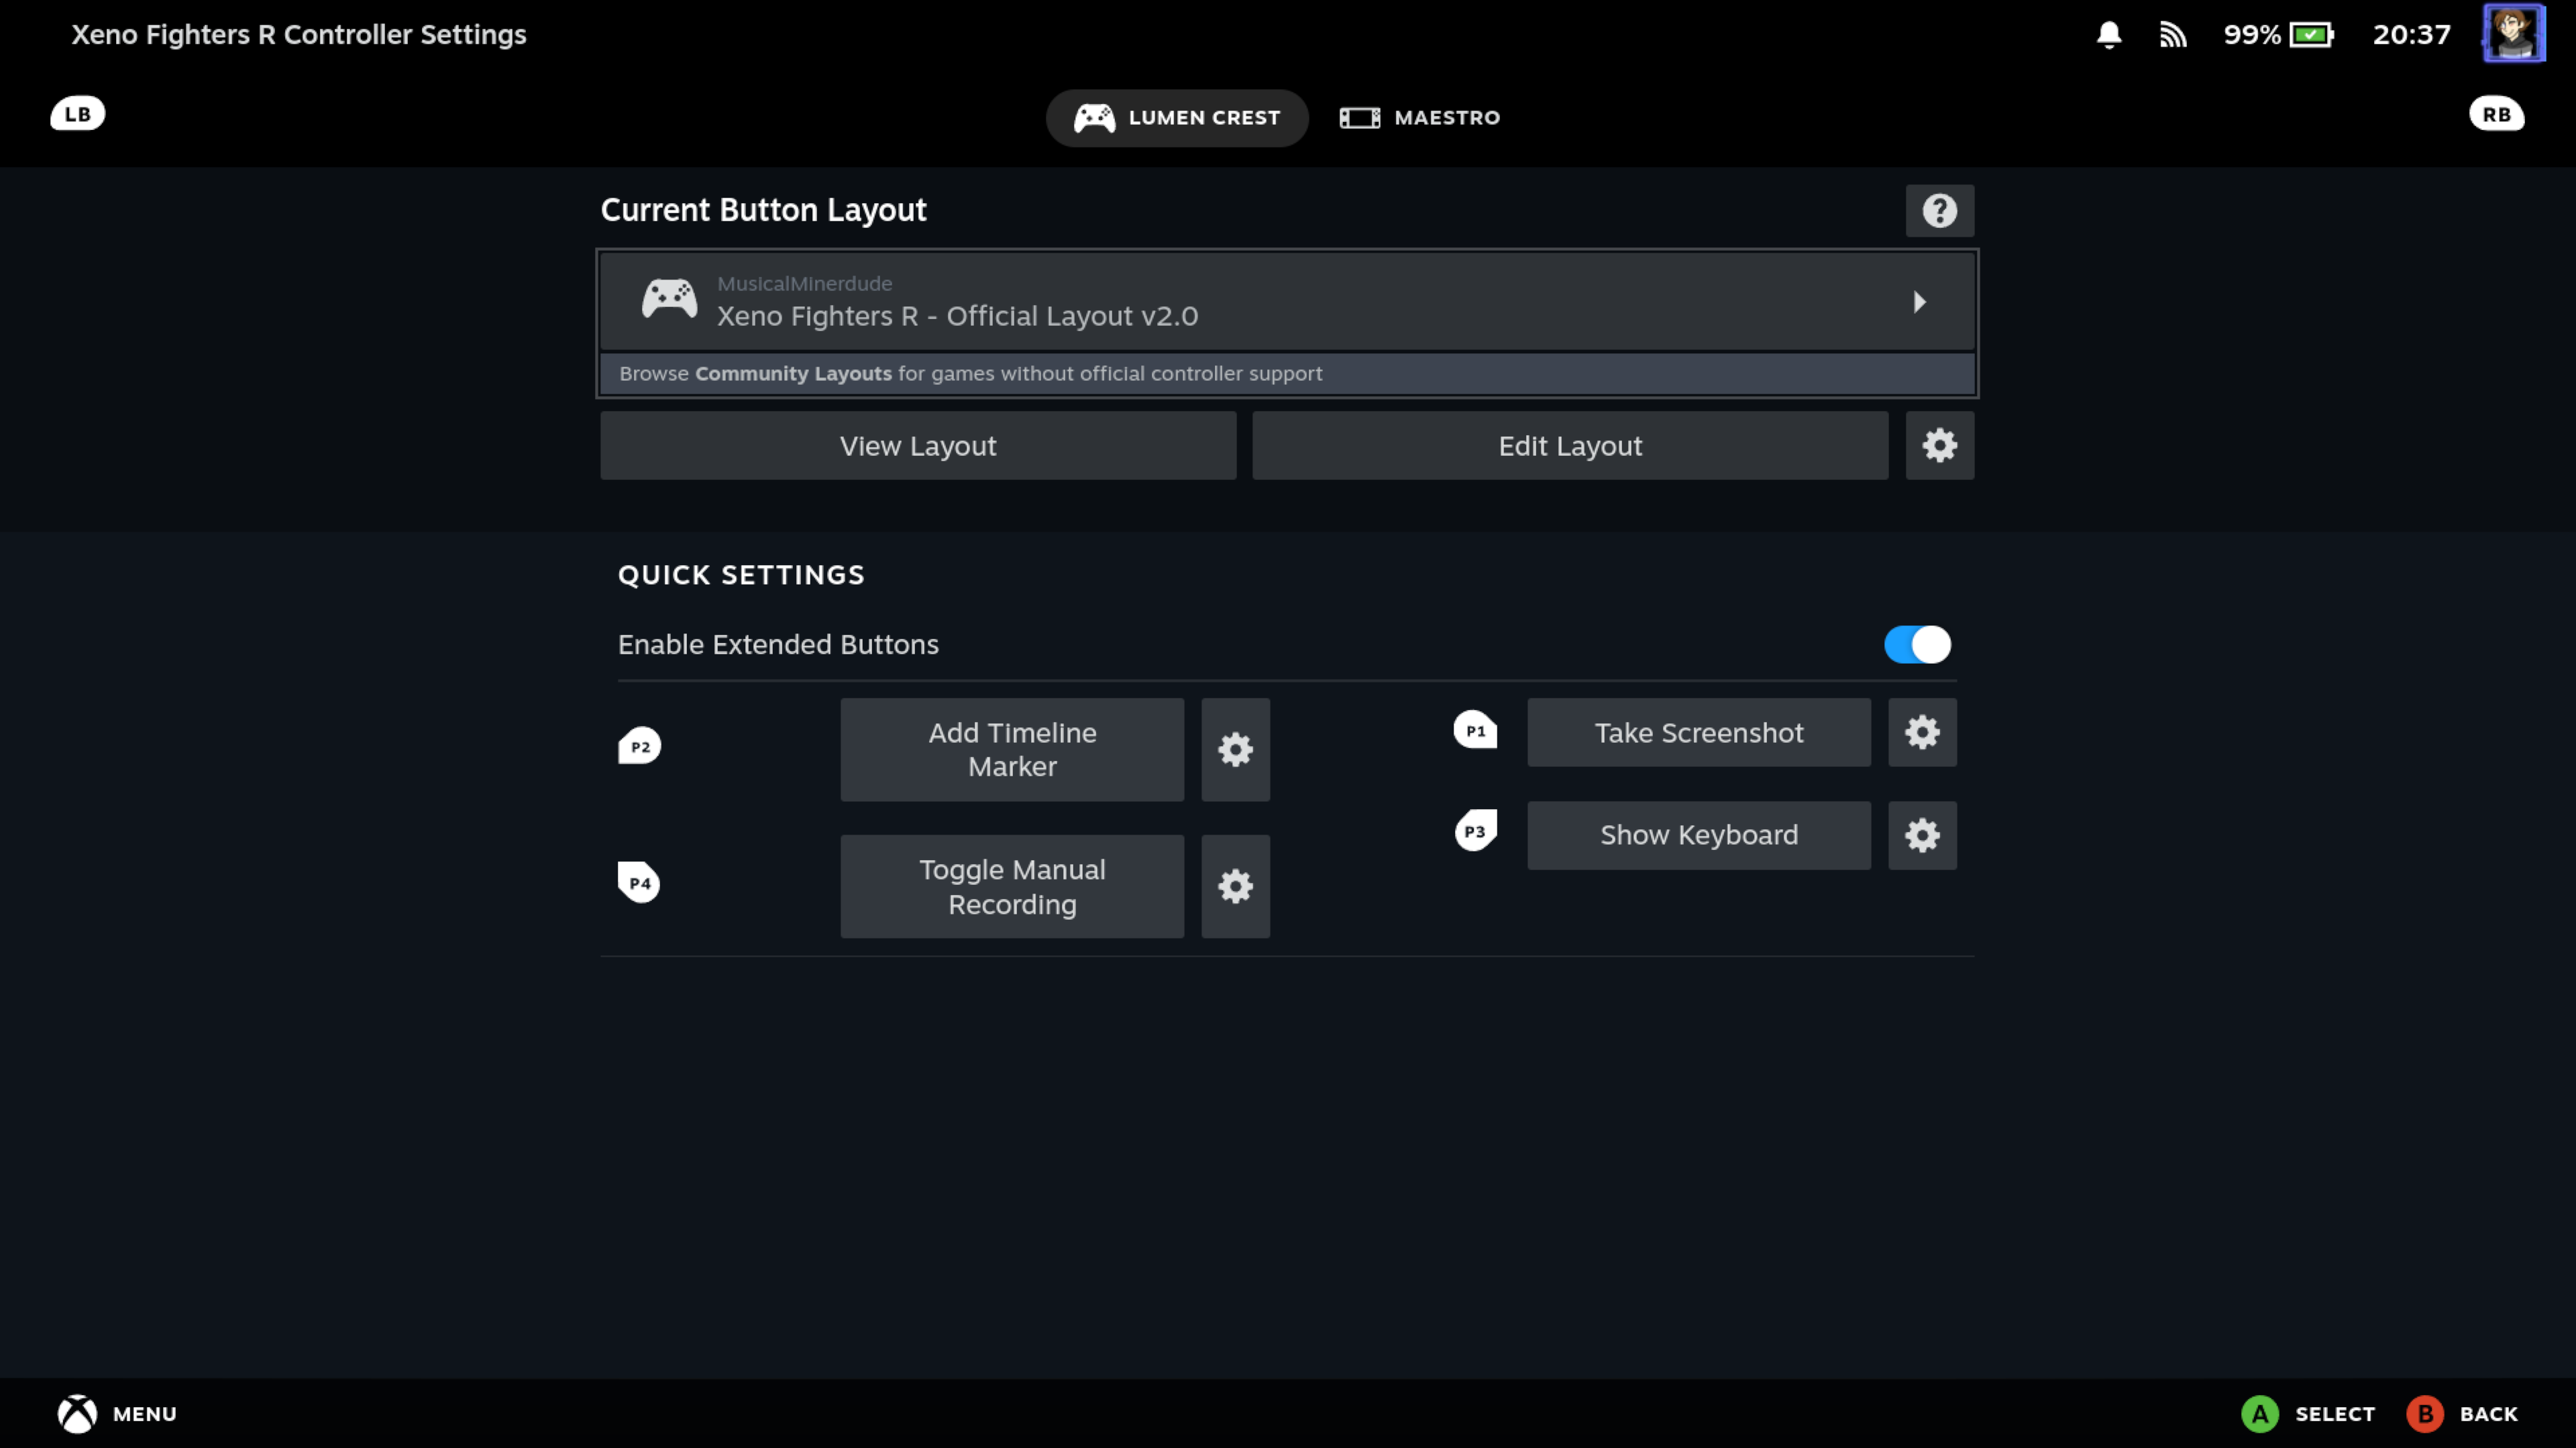Click the Toggle Manual Recording binding button

click(1012, 886)
